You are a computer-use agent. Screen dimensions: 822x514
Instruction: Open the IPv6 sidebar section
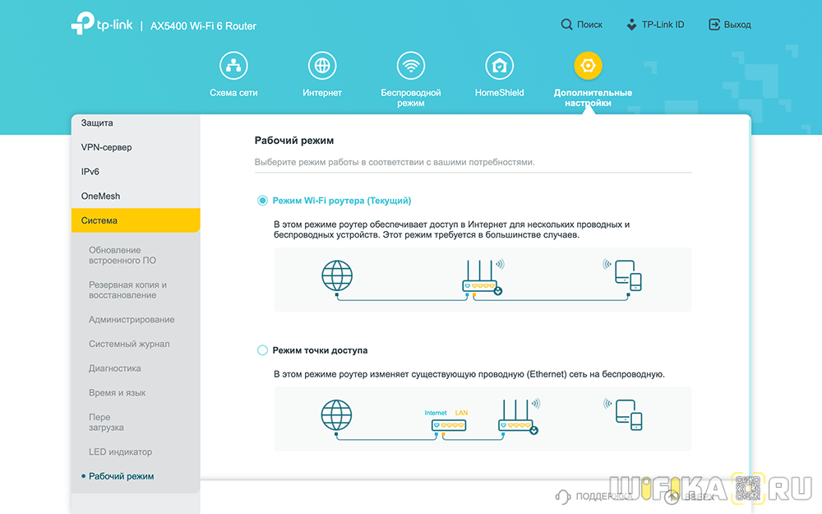pos(135,172)
